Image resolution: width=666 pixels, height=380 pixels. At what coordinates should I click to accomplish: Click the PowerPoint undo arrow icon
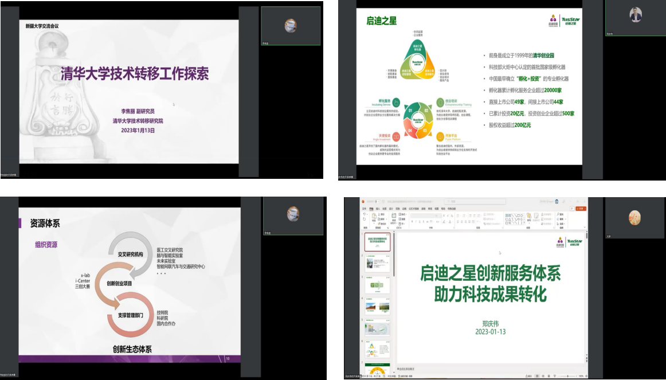pyautogui.click(x=365, y=214)
